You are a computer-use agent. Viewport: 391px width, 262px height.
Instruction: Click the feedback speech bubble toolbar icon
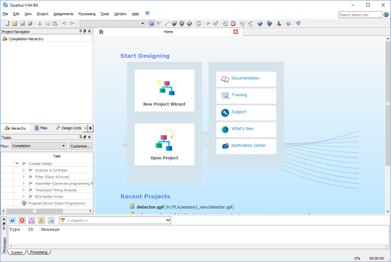click(x=298, y=23)
